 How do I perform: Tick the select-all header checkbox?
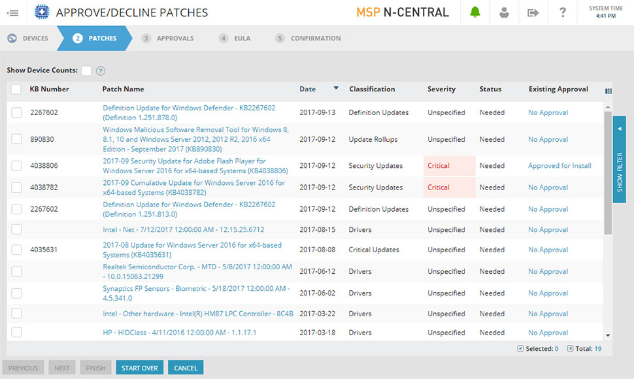point(16,90)
